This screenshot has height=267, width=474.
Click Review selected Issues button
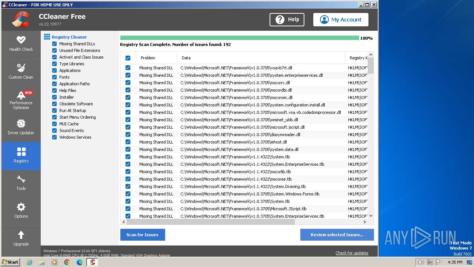click(x=337, y=235)
